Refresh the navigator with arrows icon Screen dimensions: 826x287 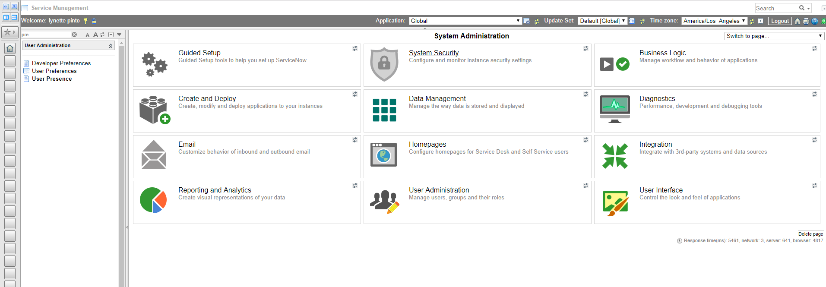[103, 35]
